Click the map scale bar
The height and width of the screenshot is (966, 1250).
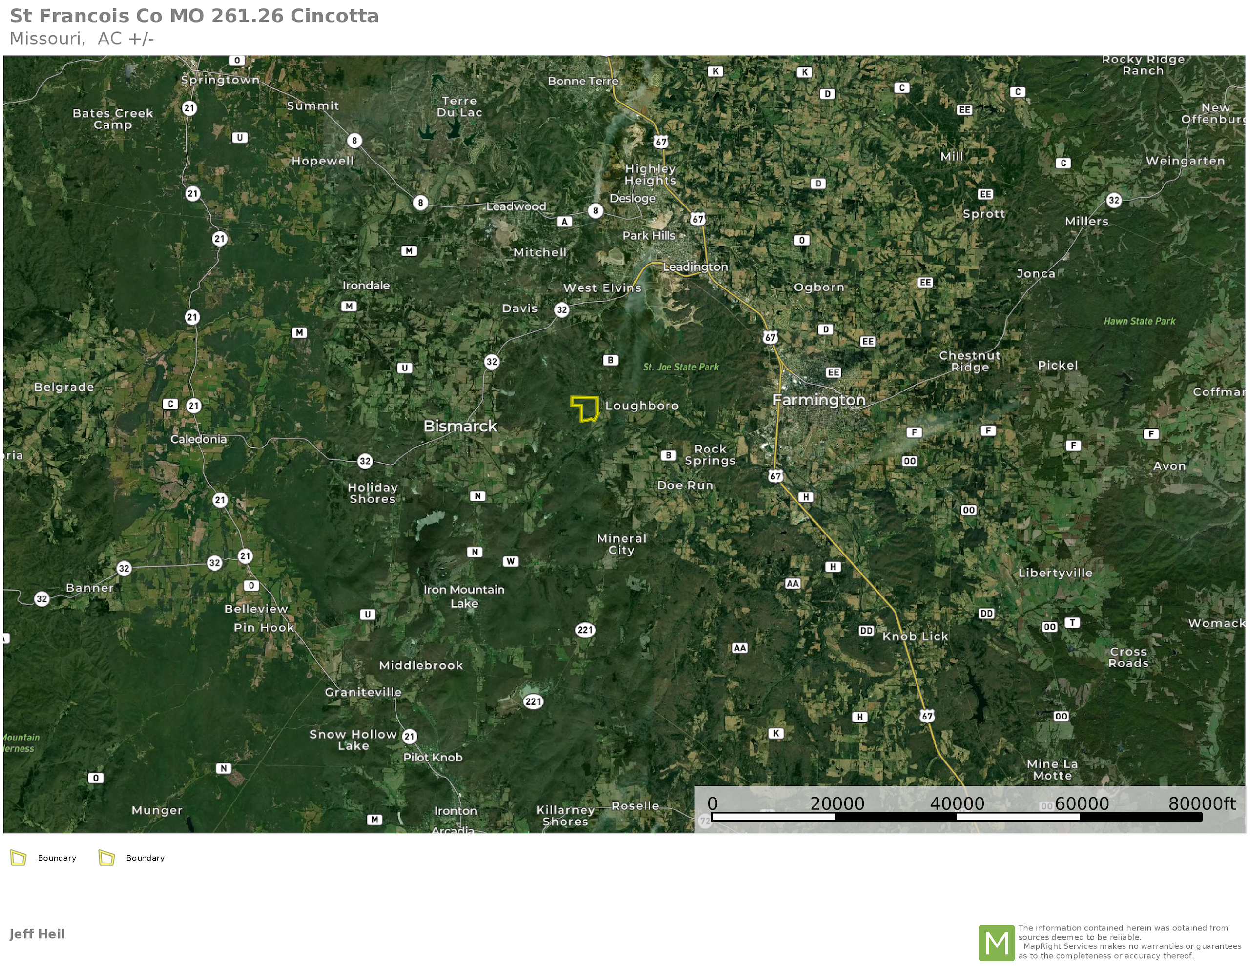pos(957,817)
